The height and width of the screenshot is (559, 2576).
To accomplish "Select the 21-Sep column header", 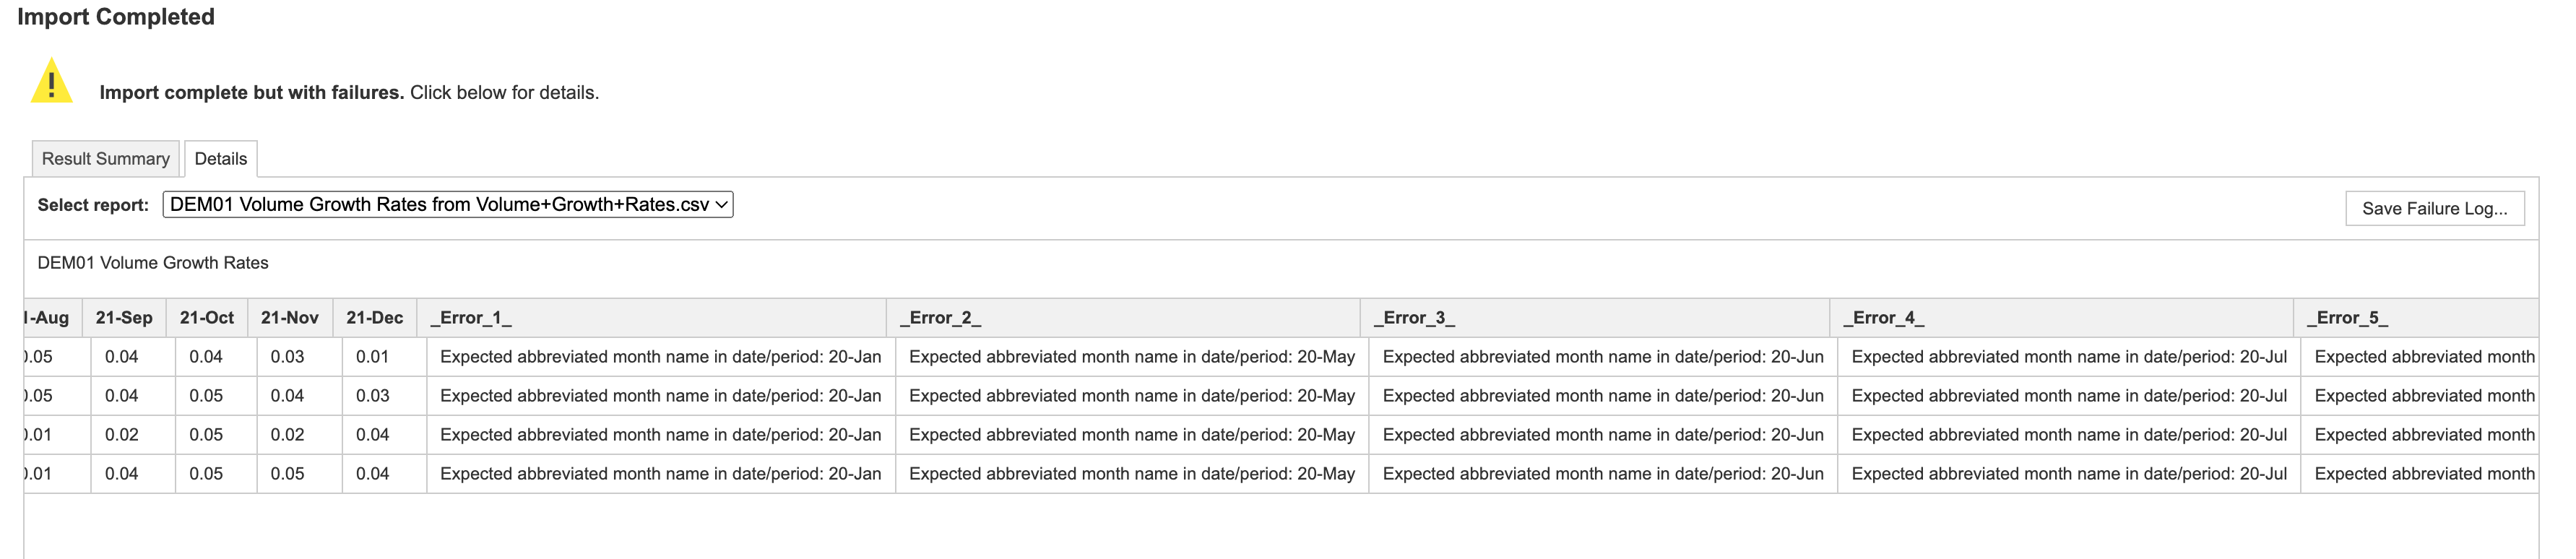I will click(124, 318).
